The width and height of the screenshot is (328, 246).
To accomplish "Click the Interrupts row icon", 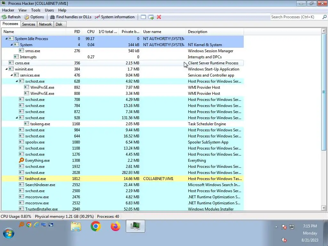I will (16, 57).
